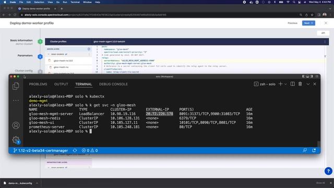Screen dimensions: 334x188
Task: Click Previous in deploy profile header
Action: (292, 23)
